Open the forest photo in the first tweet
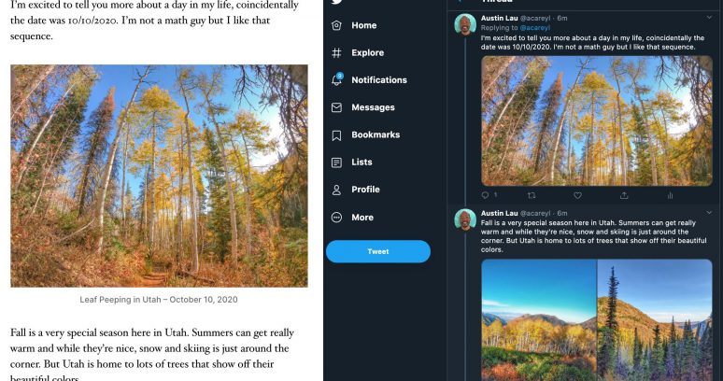 pos(596,120)
